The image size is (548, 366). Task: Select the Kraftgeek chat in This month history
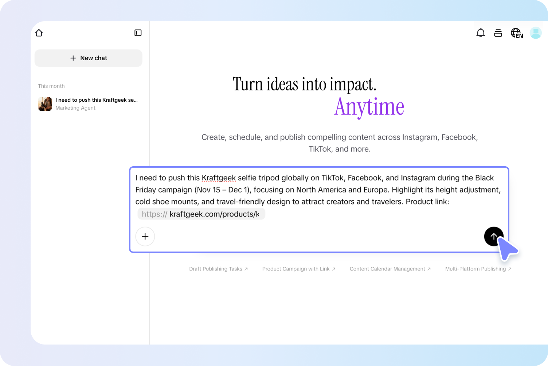(x=97, y=100)
